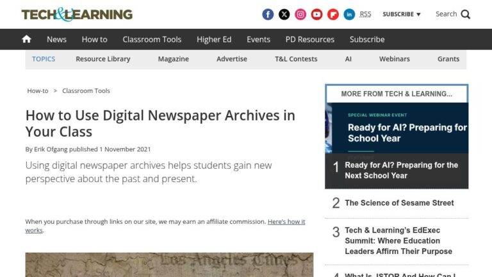Click the Search field in header

(x=446, y=14)
